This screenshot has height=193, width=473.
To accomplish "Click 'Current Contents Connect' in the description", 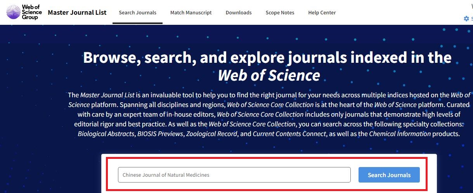I will click(289, 134).
